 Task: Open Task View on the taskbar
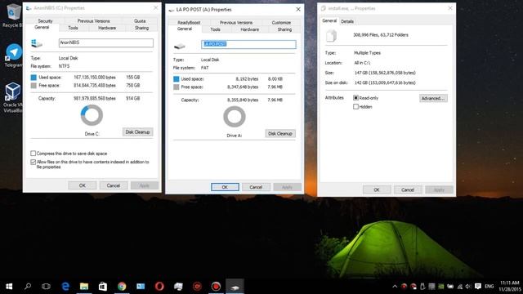[46, 287]
